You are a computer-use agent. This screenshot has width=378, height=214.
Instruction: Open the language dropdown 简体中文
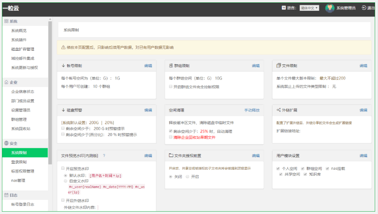tap(309, 8)
